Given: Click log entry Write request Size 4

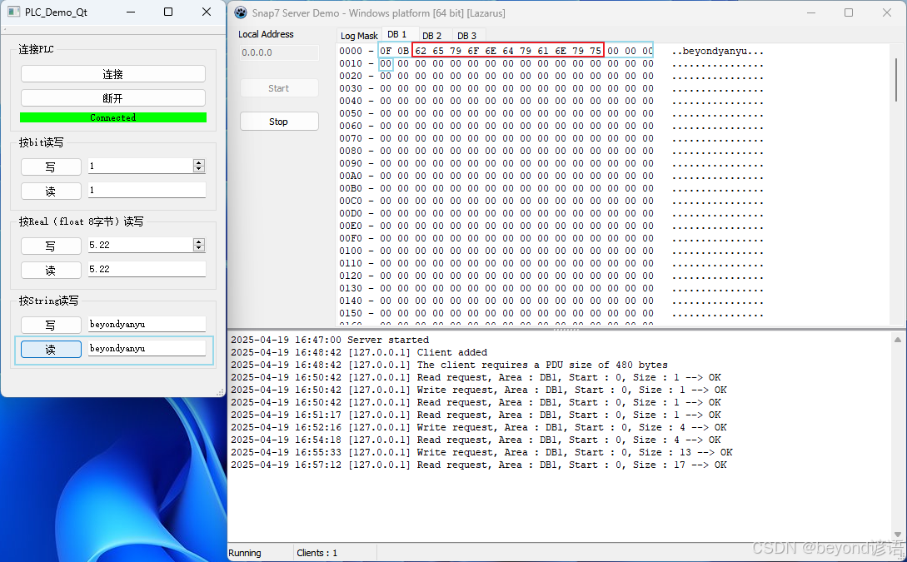Looking at the screenshot, I should click(x=478, y=428).
